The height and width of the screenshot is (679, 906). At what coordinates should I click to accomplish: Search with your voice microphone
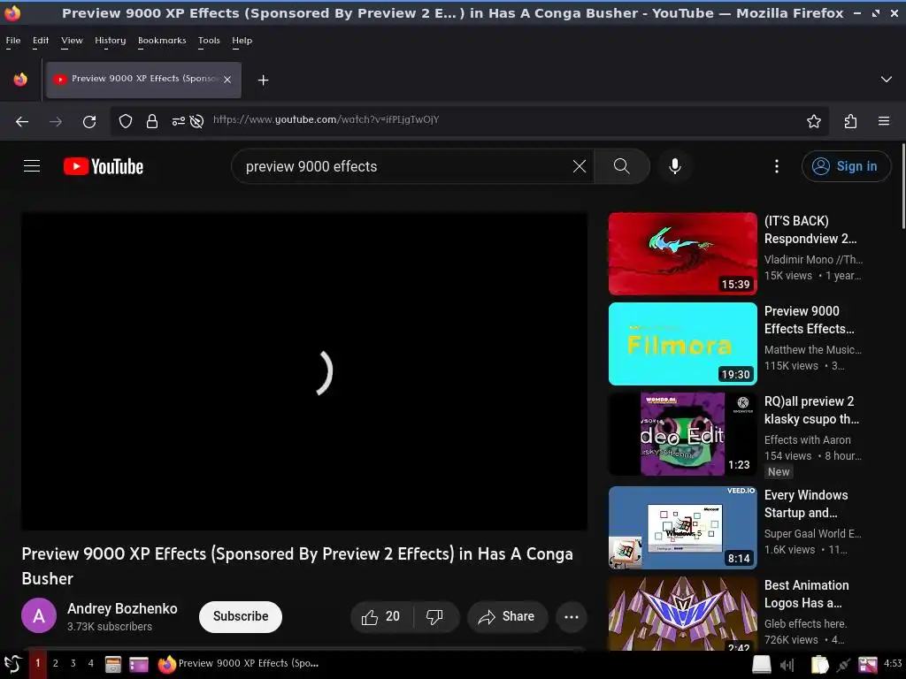pyautogui.click(x=674, y=166)
